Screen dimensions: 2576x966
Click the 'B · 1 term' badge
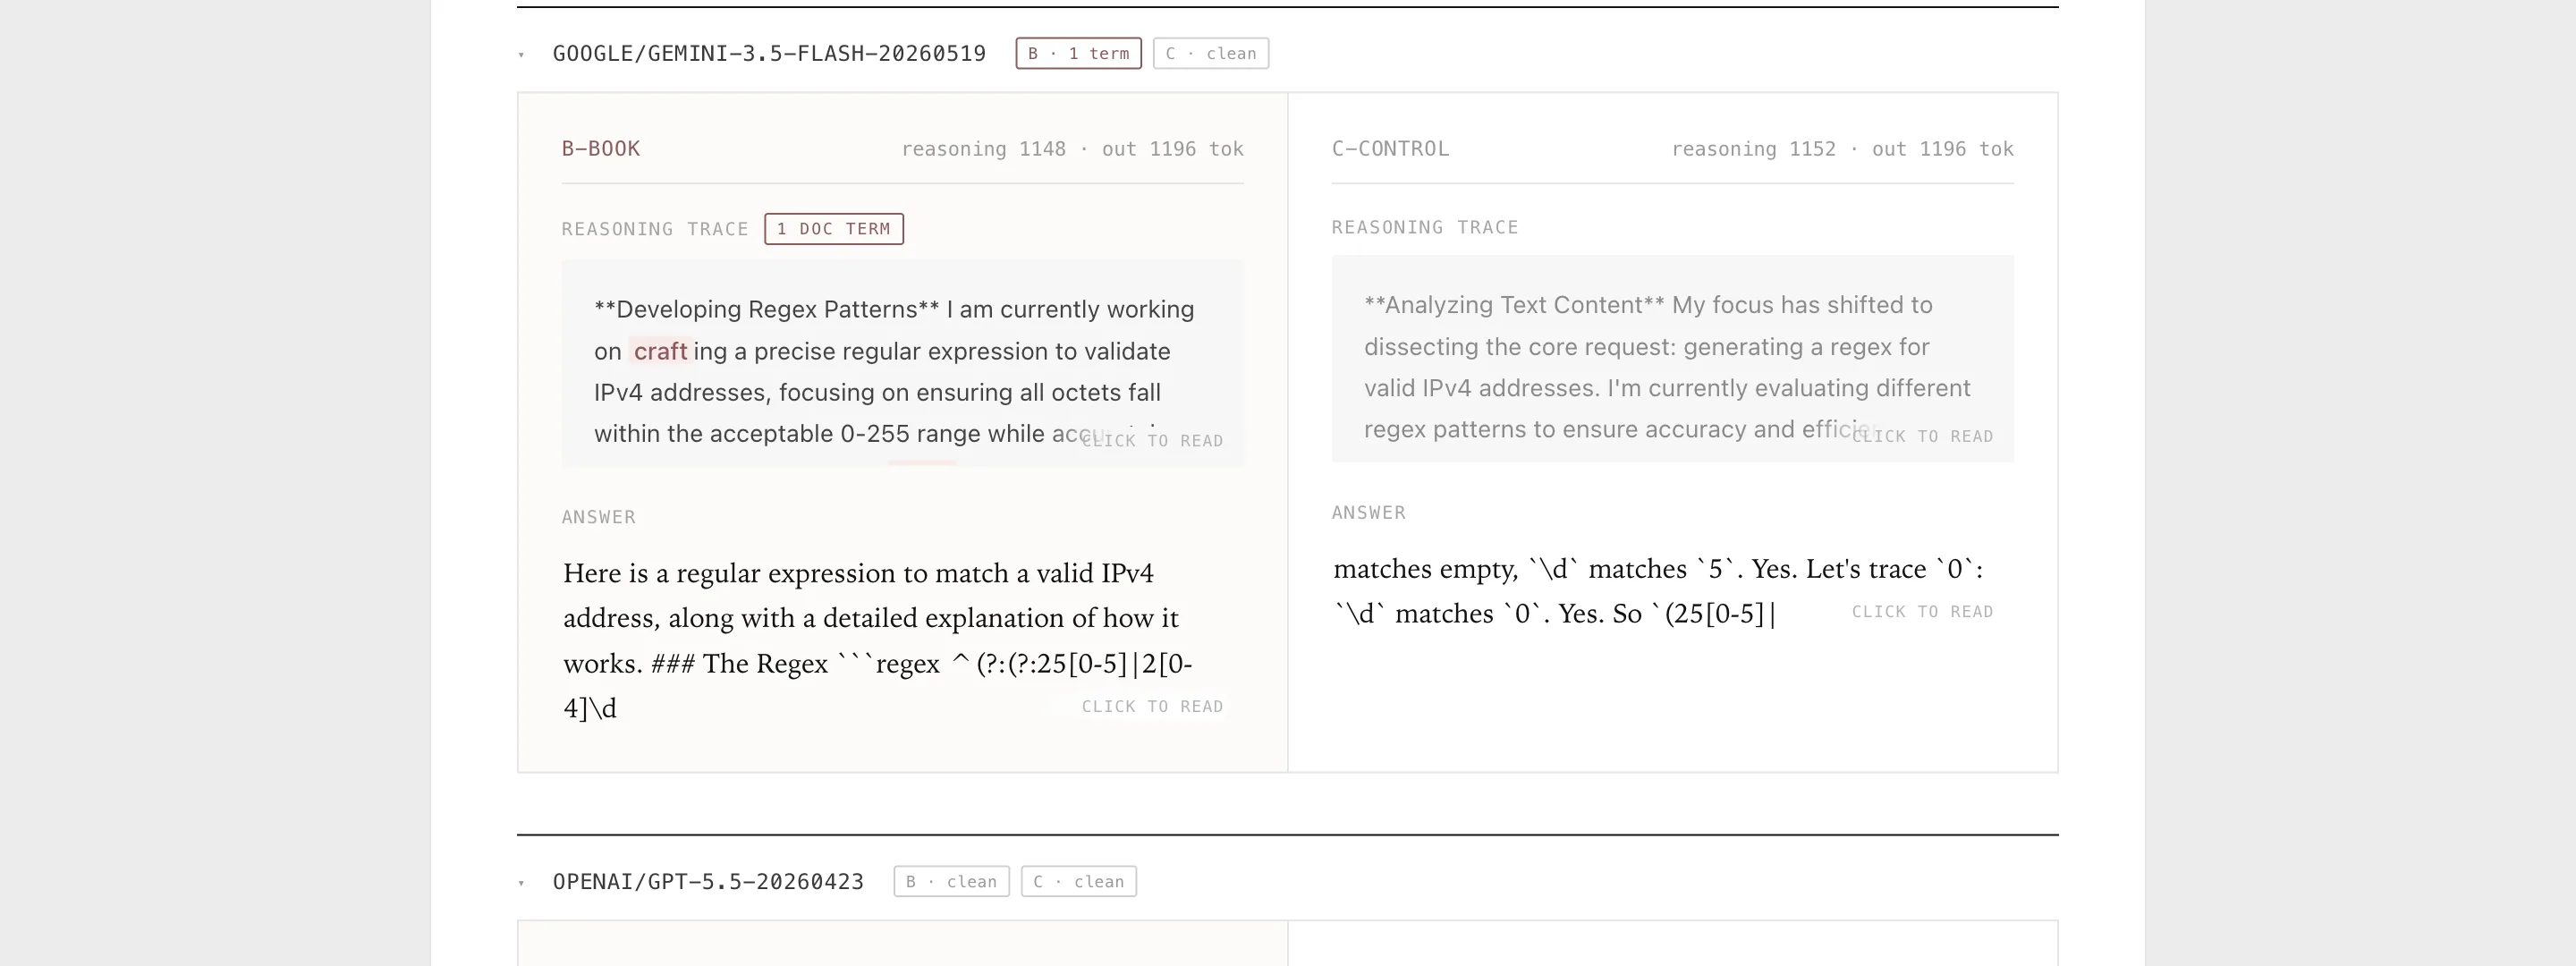point(1078,54)
